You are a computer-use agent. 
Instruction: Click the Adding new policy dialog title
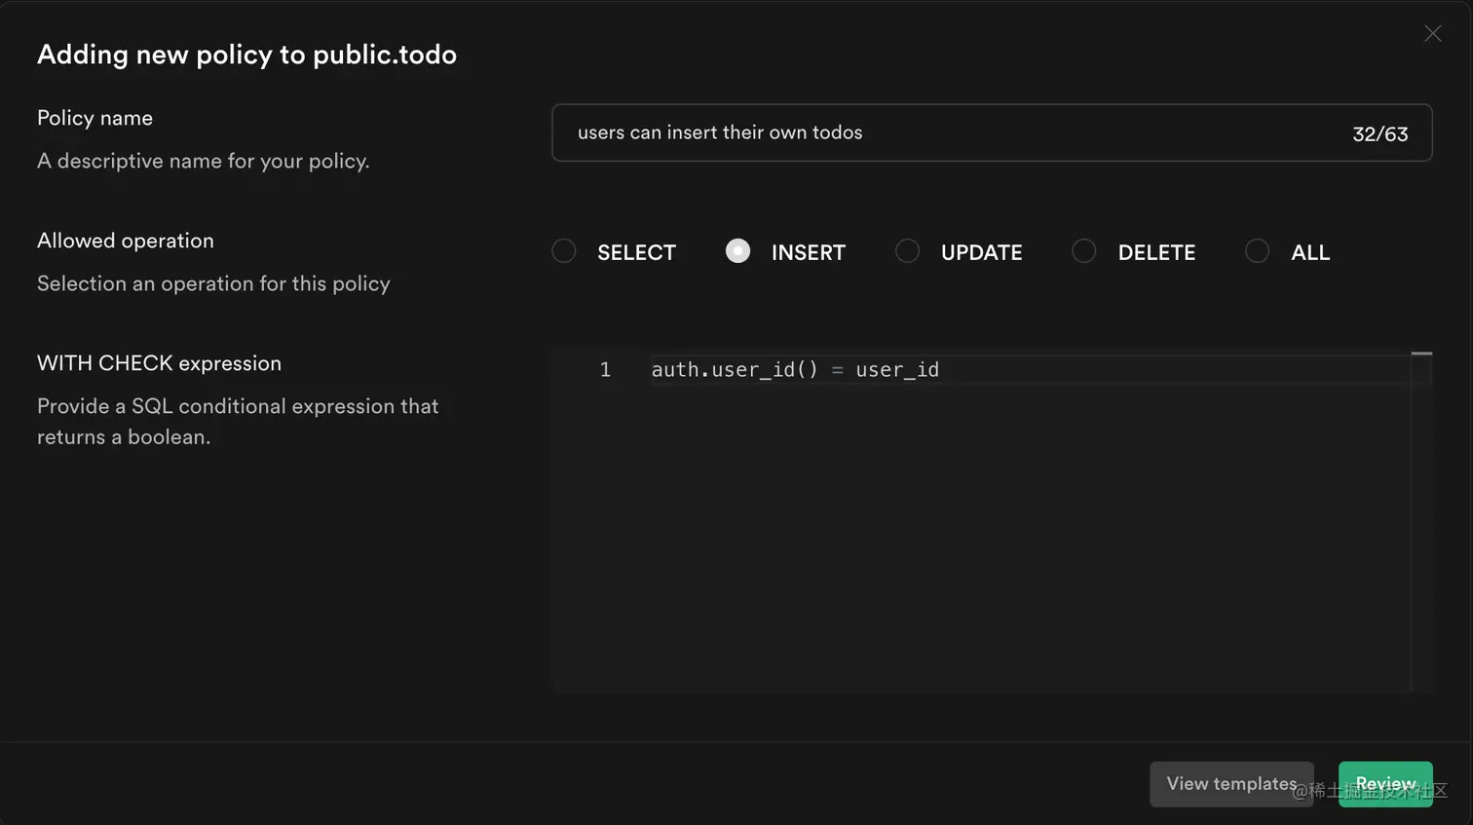click(x=246, y=55)
